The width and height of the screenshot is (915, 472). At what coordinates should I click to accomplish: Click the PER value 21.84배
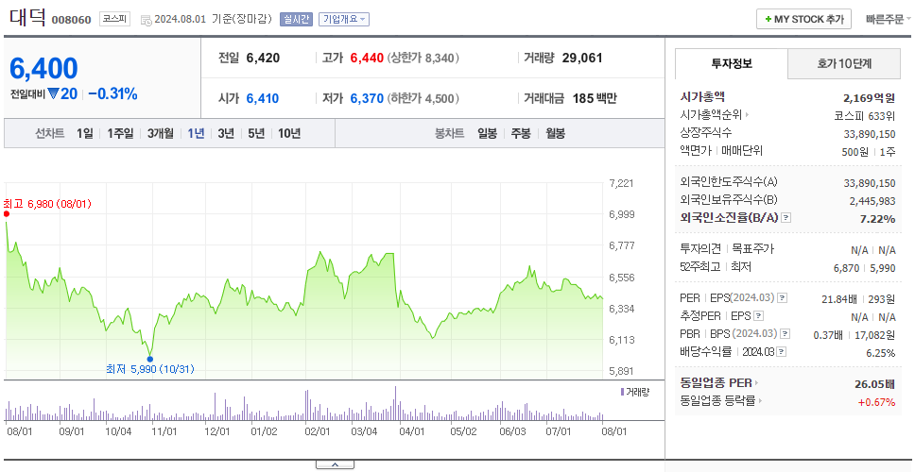click(x=839, y=299)
